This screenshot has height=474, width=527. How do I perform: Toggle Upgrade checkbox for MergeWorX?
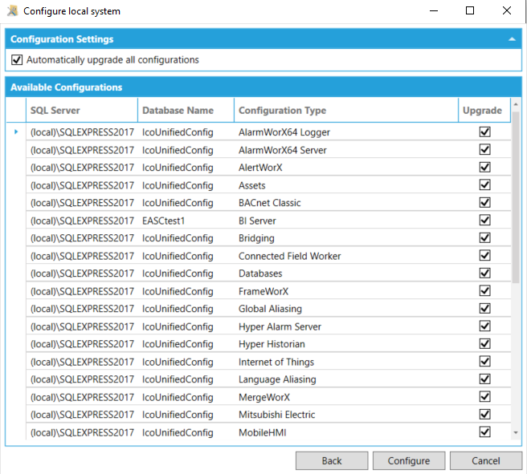coord(484,397)
